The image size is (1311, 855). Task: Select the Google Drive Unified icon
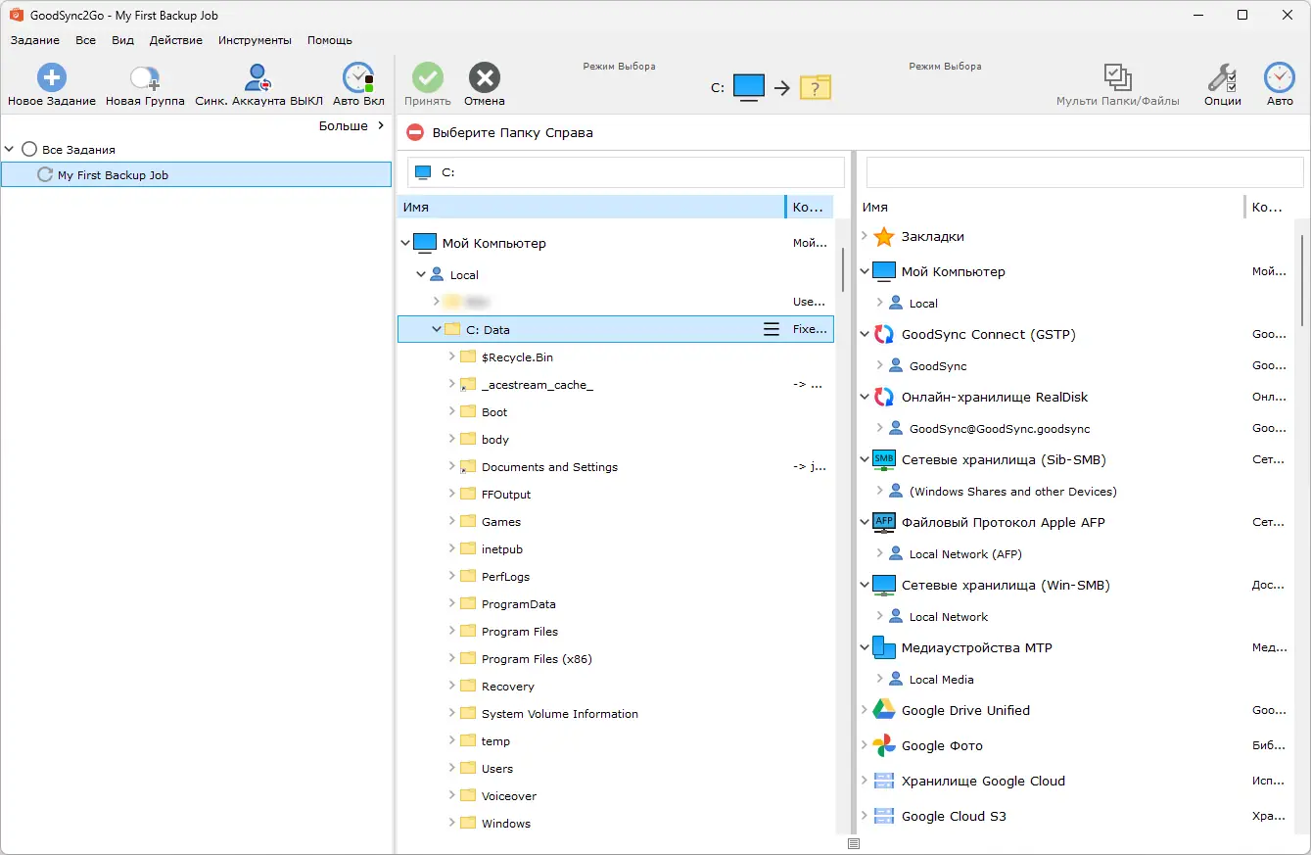884,711
